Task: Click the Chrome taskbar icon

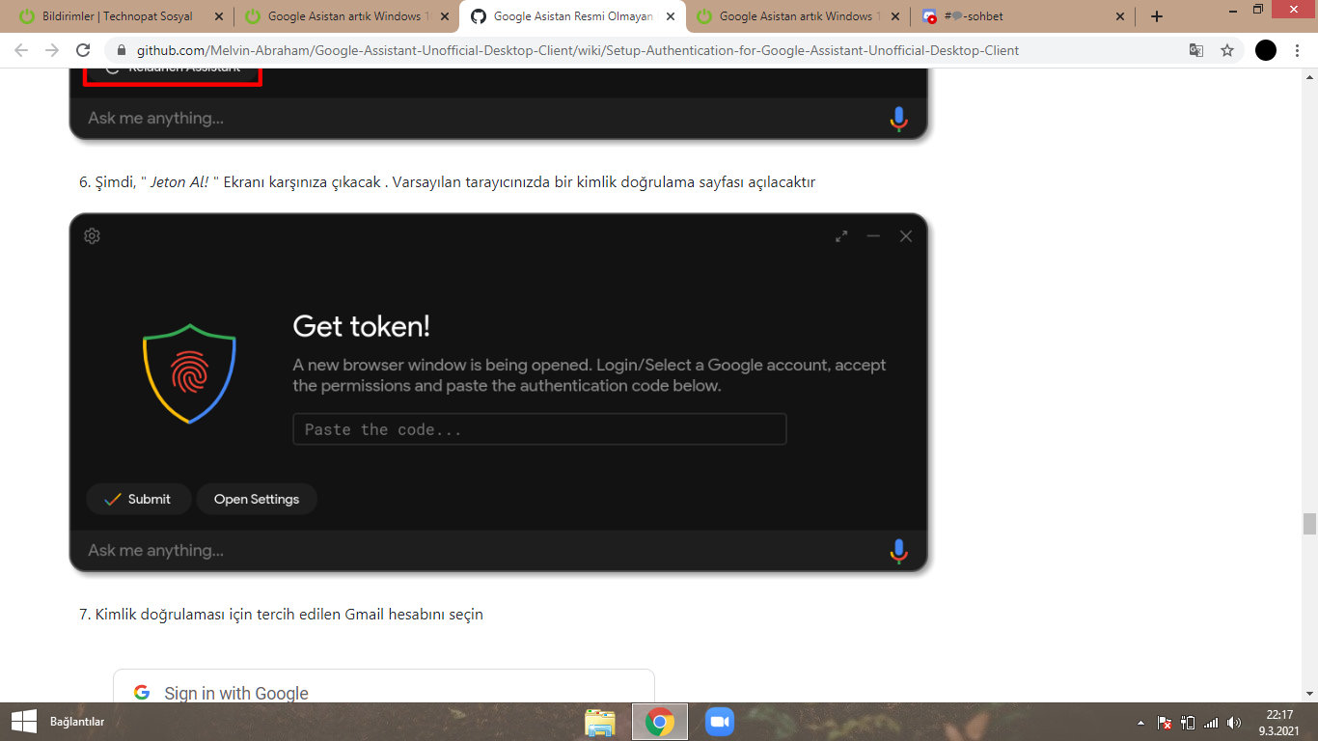Action: tap(660, 722)
